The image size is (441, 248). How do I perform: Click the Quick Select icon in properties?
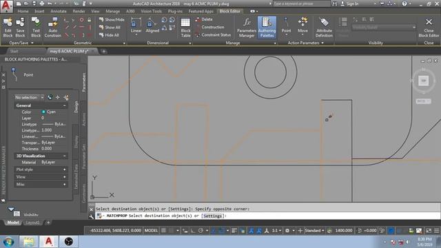66,97
